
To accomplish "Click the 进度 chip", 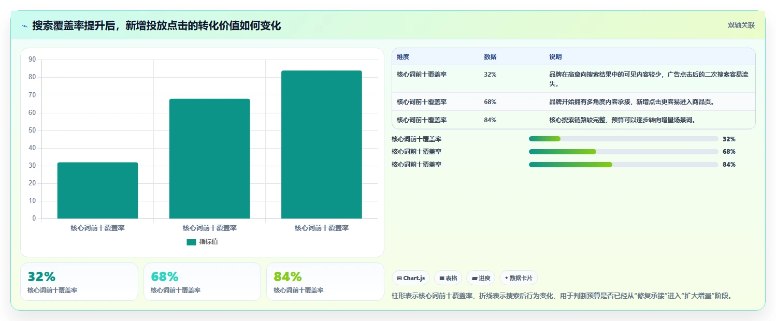I will 481,278.
